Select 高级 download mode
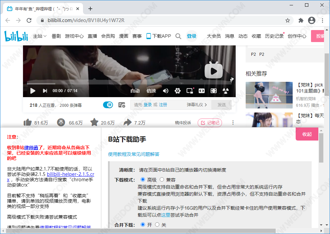This screenshot has height=234, width=330. click(143, 180)
